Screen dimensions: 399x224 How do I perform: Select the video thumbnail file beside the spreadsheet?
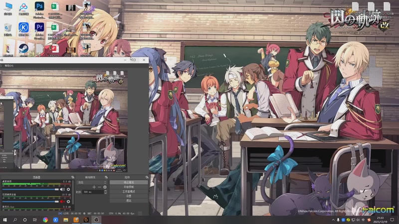click(x=70, y=7)
